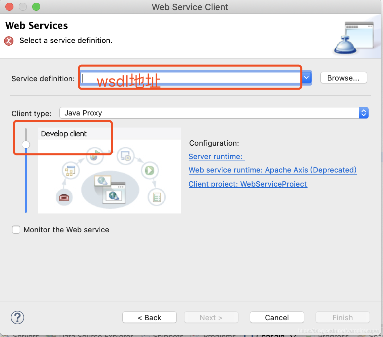Open the Service definition dropdown arrow
383x337 pixels.
coord(306,78)
